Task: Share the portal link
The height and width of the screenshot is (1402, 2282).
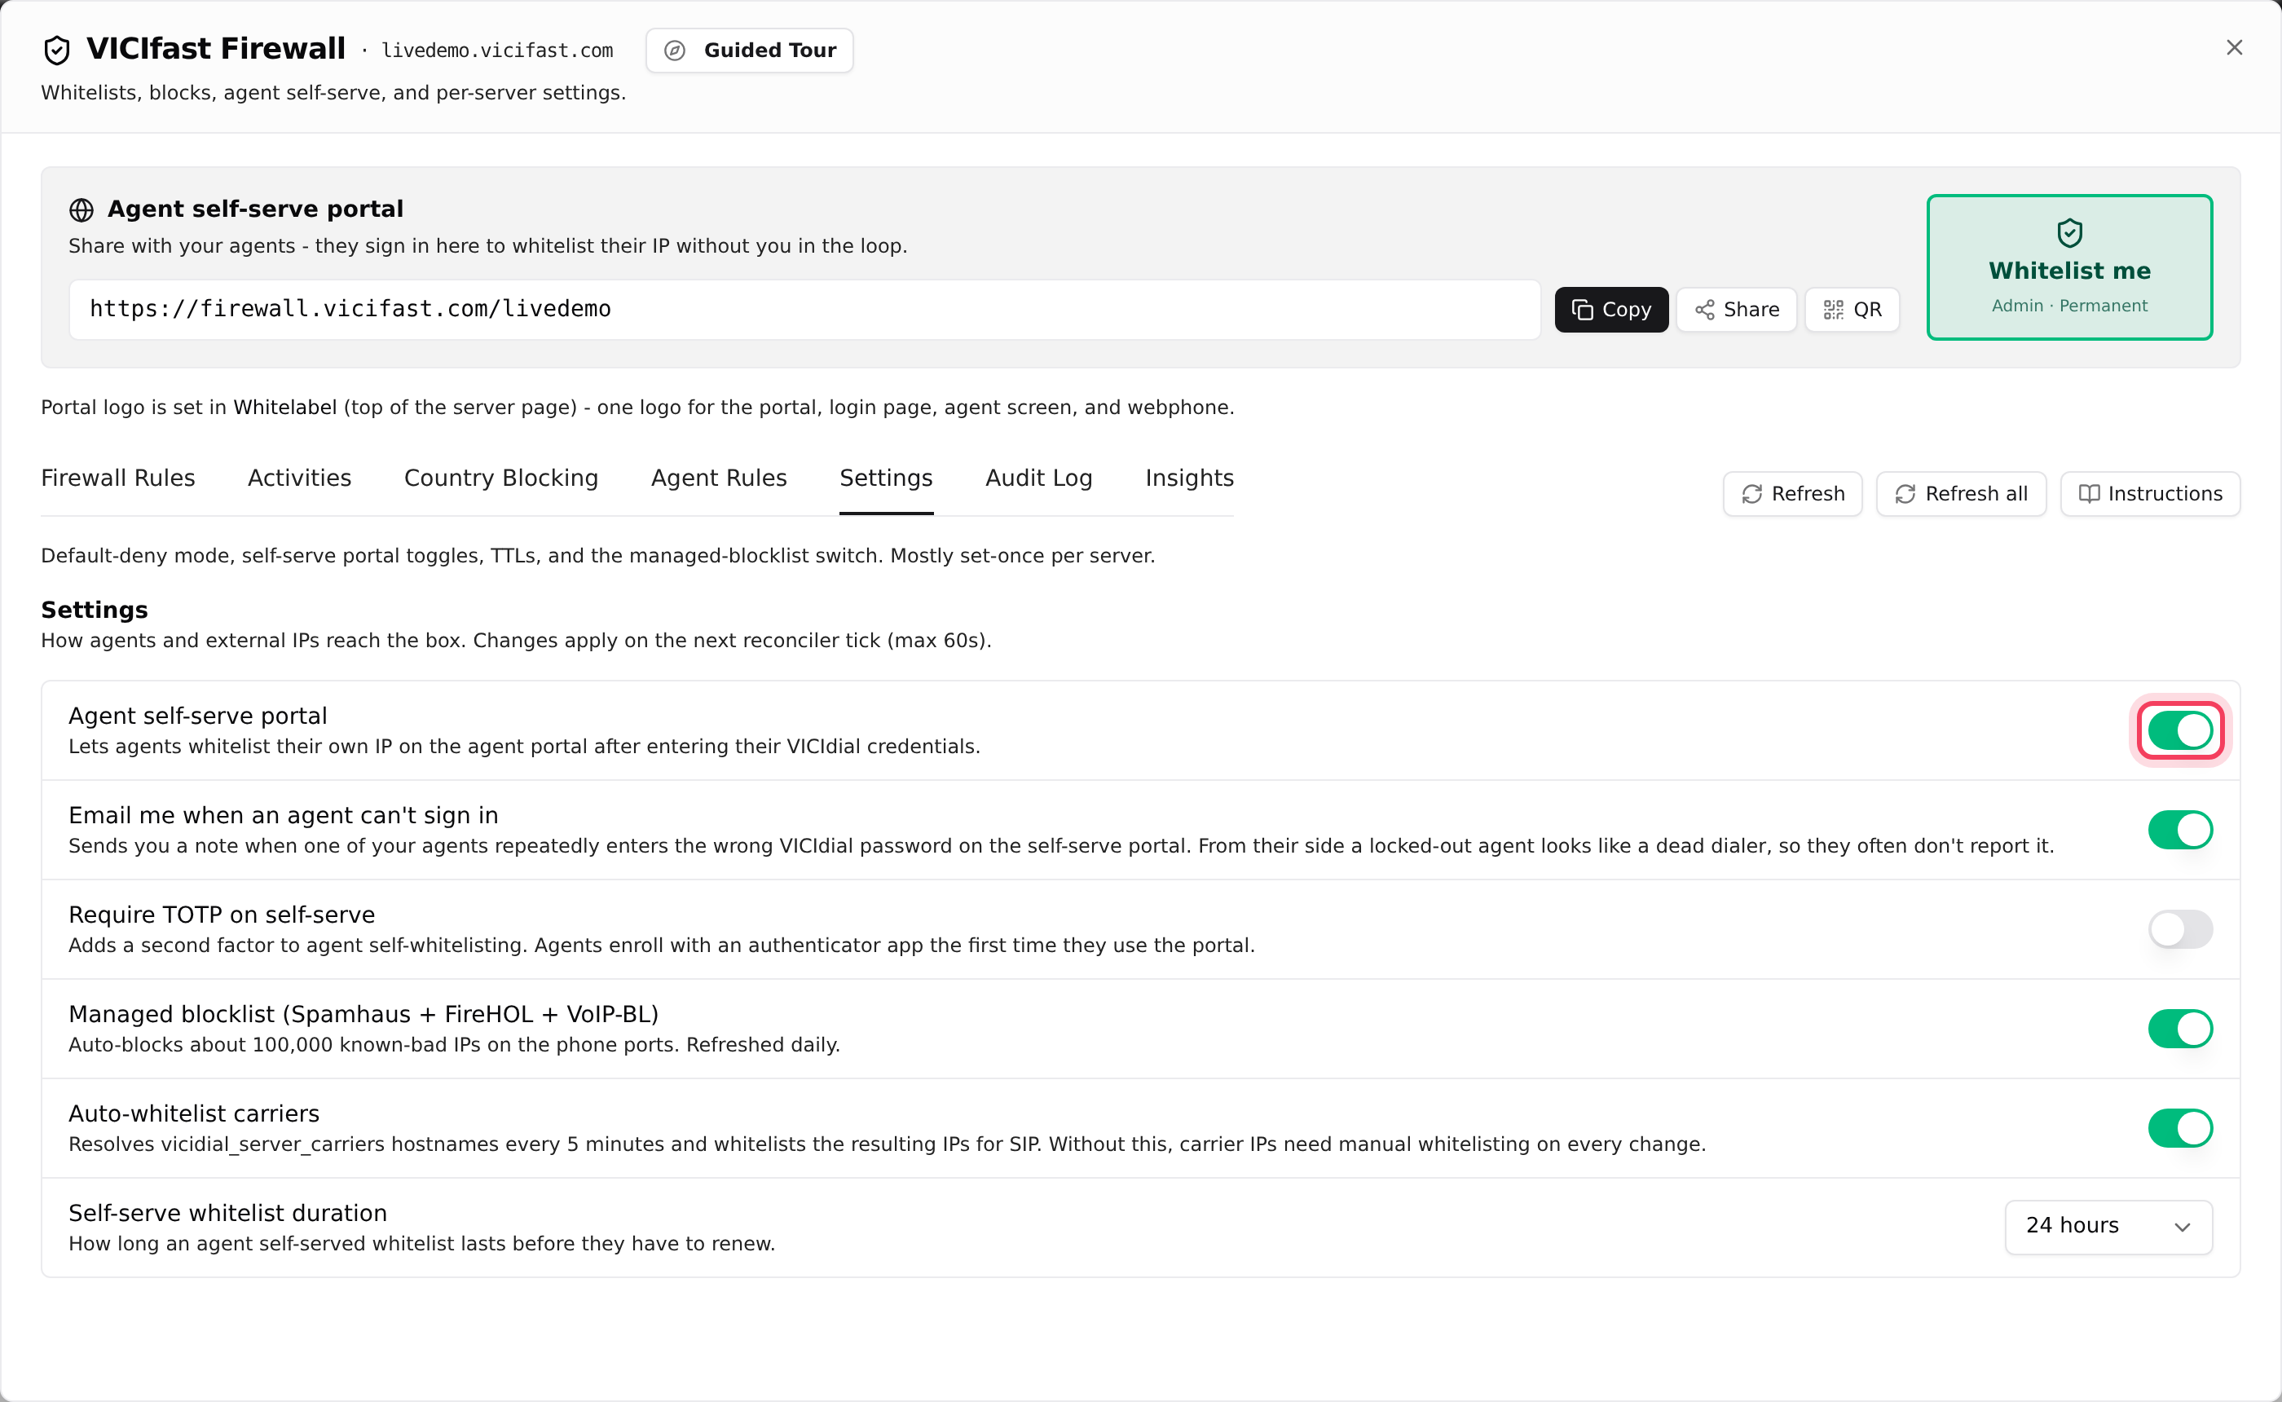Action: 1736,309
